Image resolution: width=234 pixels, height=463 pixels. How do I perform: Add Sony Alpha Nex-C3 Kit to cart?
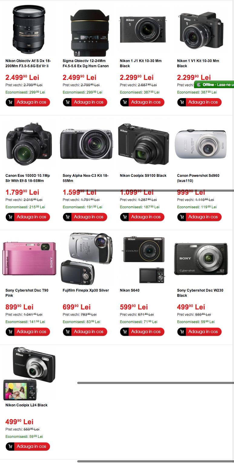pyautogui.click(x=85, y=217)
